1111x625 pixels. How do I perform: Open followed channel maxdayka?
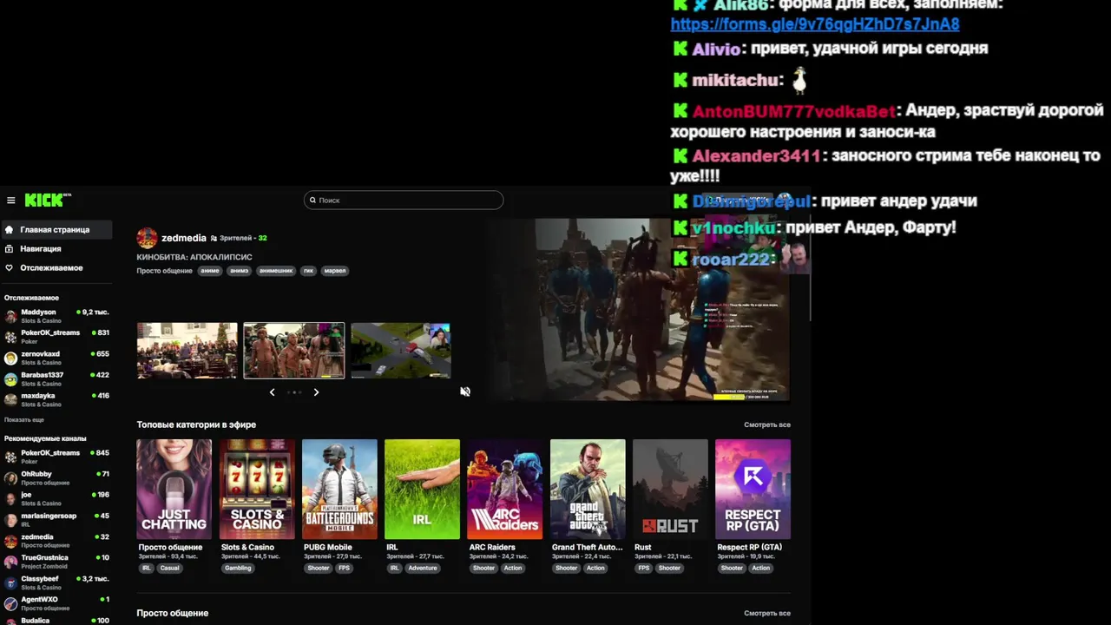tap(56, 399)
